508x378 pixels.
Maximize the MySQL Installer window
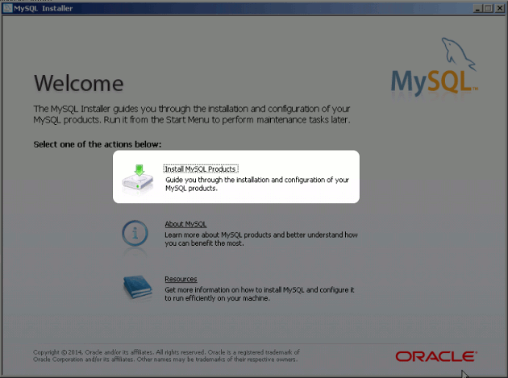pyautogui.click(x=488, y=8)
